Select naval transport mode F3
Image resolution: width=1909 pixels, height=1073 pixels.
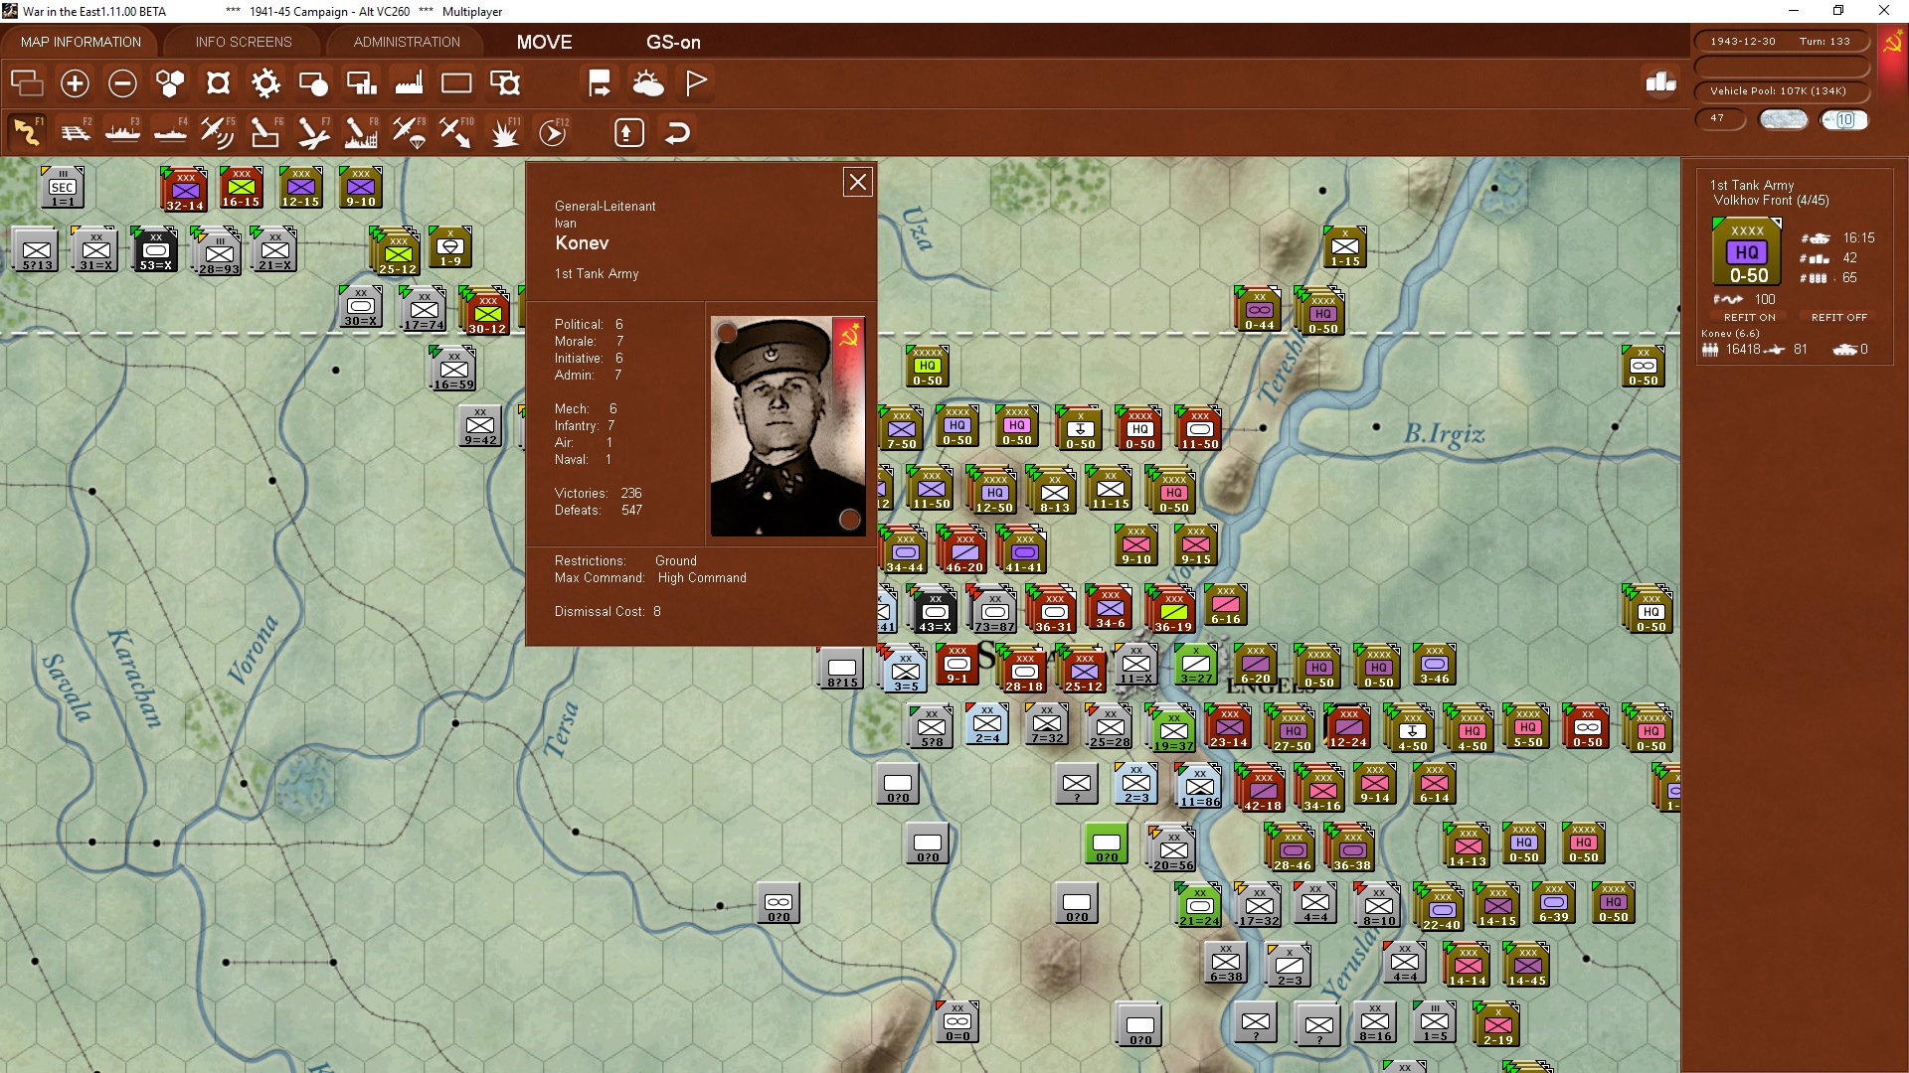(x=123, y=132)
